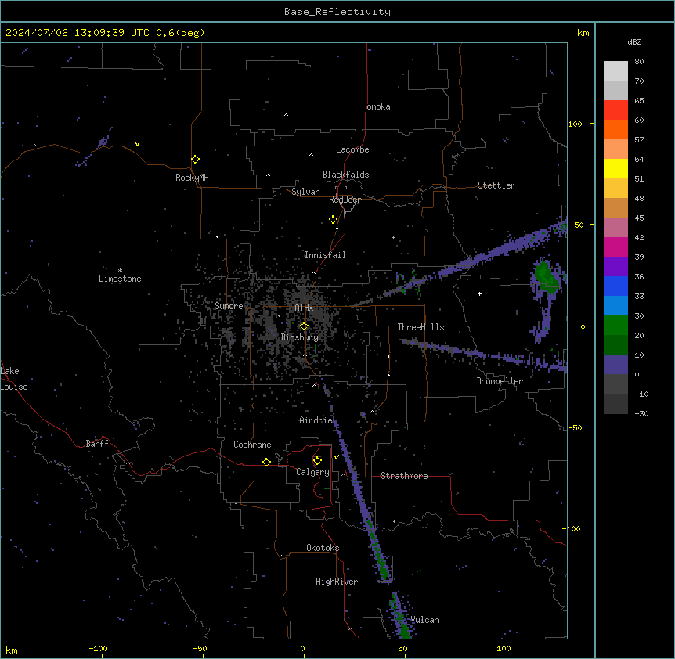675x659 pixels.
Task: Select the slate-purple swatch between 10 and 0 dBZ
Action: (x=615, y=365)
